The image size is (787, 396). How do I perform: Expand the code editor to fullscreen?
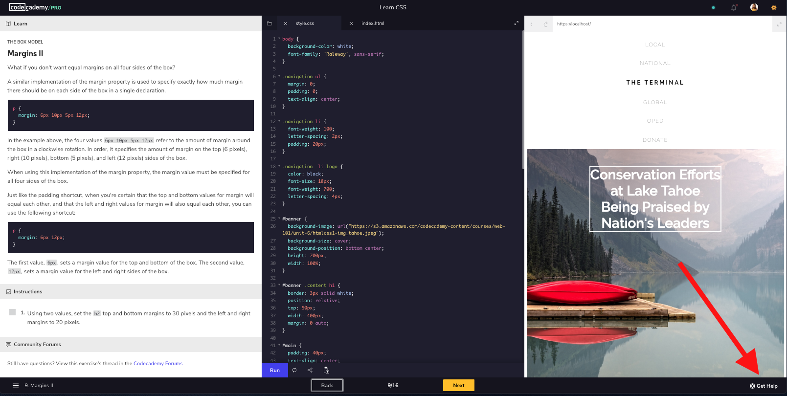(516, 23)
